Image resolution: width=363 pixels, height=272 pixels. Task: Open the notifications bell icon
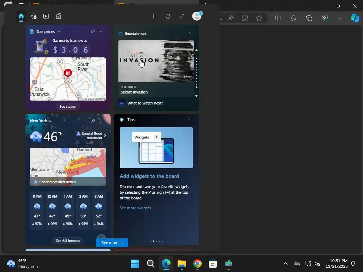tap(353, 263)
